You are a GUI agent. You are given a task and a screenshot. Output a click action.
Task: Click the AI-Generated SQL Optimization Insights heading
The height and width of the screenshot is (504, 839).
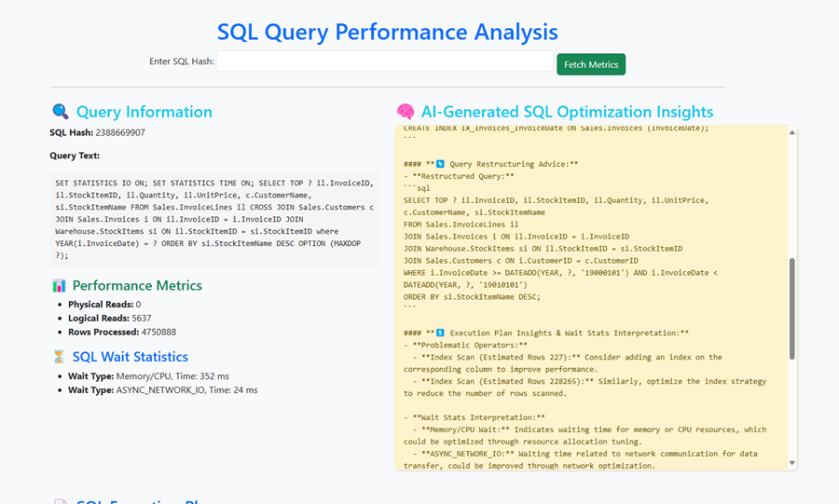(x=567, y=112)
